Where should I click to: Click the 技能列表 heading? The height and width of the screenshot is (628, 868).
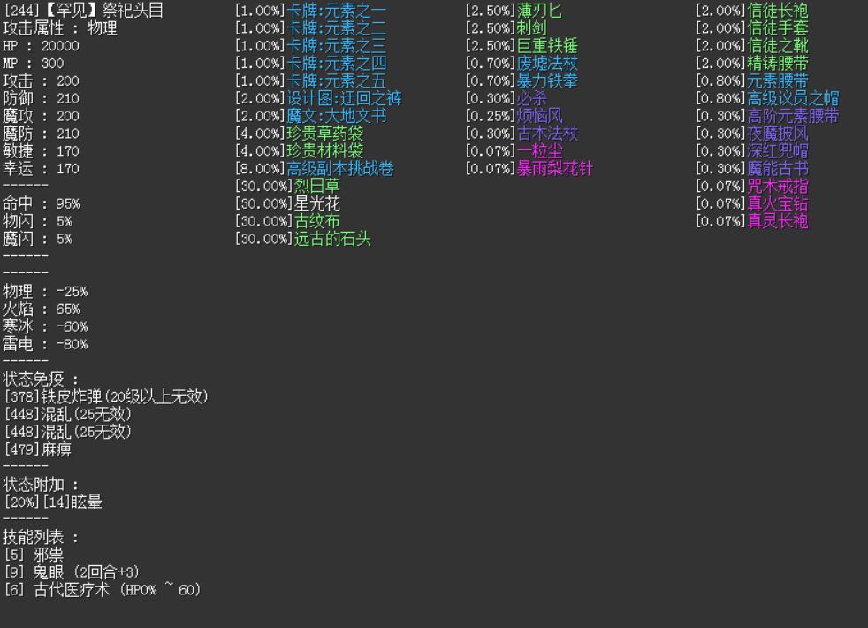pyautogui.click(x=34, y=537)
